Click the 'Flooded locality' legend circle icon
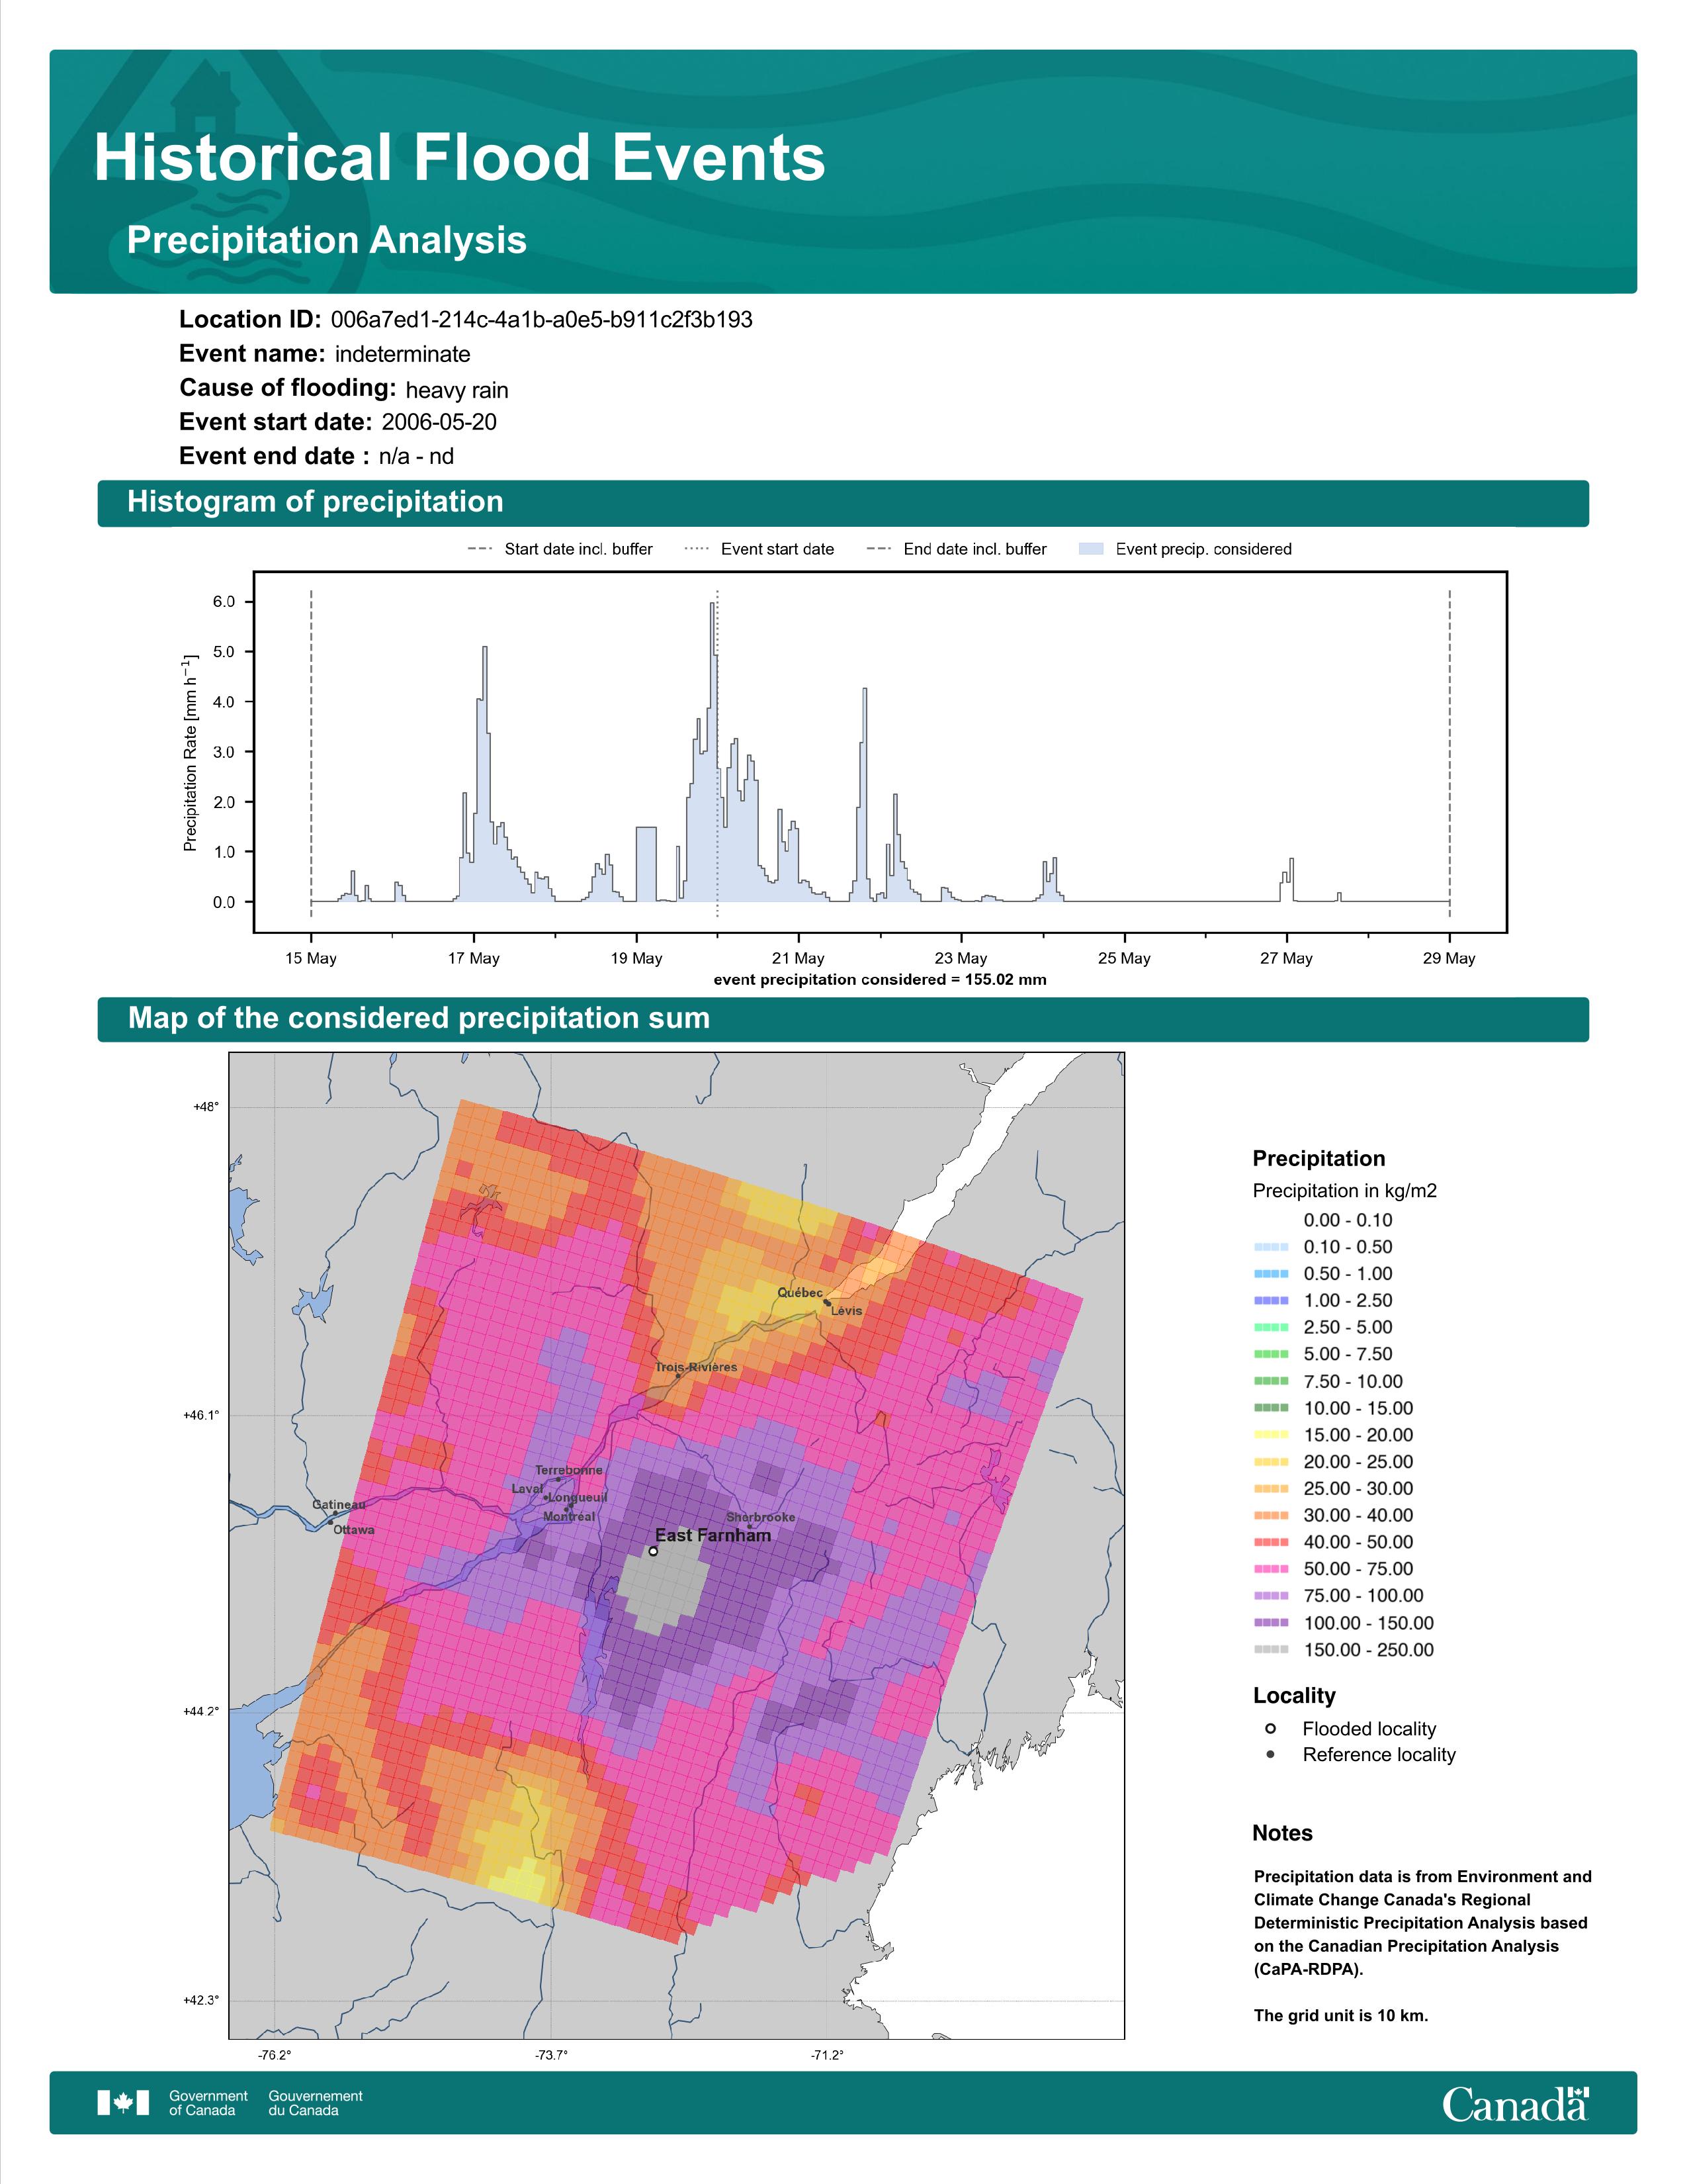Viewport: 1687px width, 2184px height. (1270, 1729)
